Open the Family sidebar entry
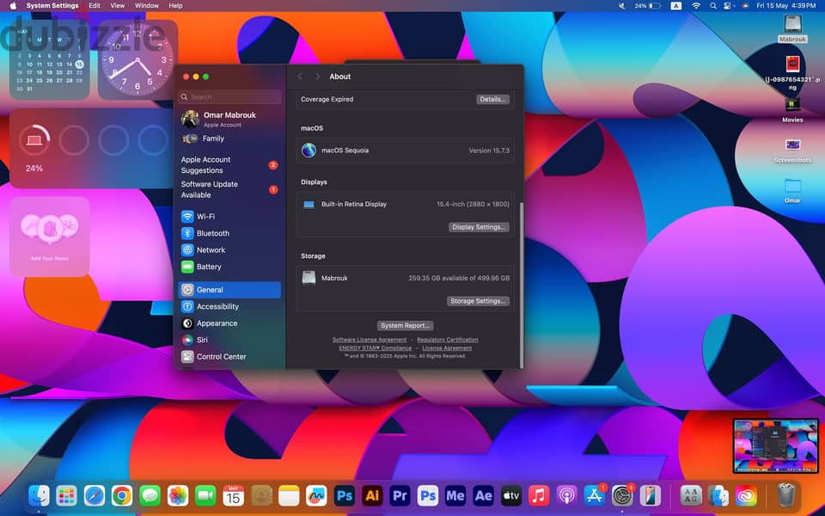The width and height of the screenshot is (825, 516). (x=229, y=138)
